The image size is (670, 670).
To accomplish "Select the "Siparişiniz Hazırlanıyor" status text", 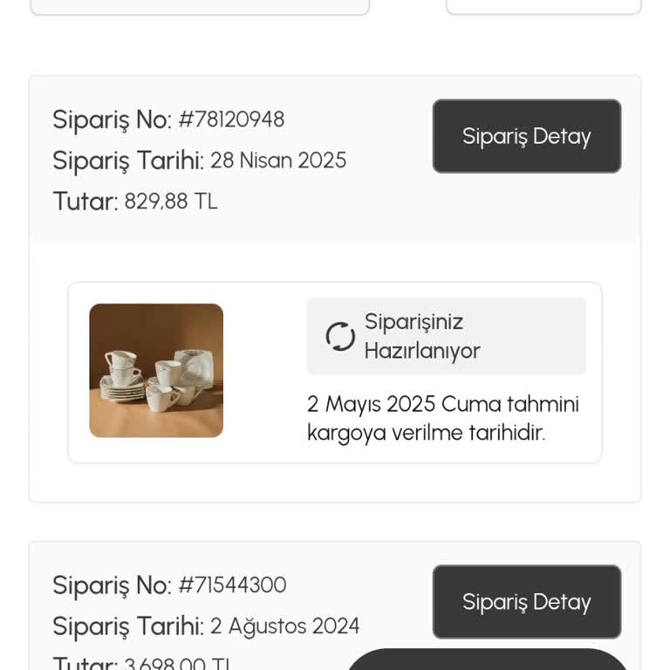I will [422, 336].
